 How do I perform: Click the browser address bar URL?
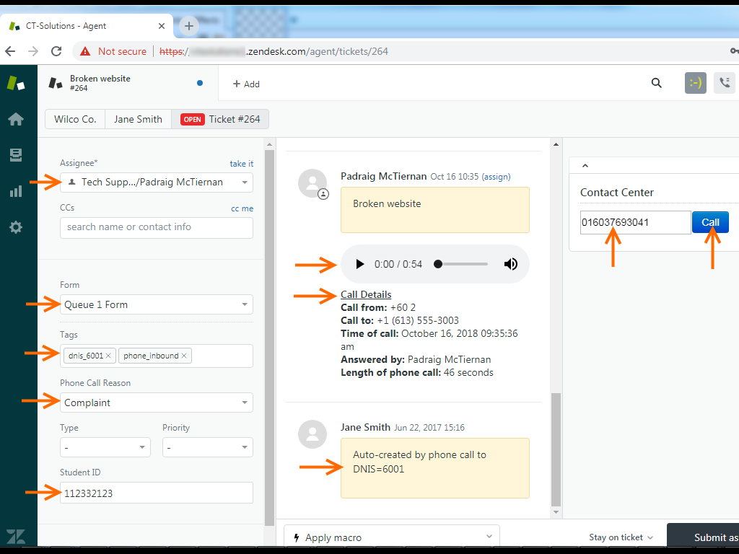click(274, 51)
